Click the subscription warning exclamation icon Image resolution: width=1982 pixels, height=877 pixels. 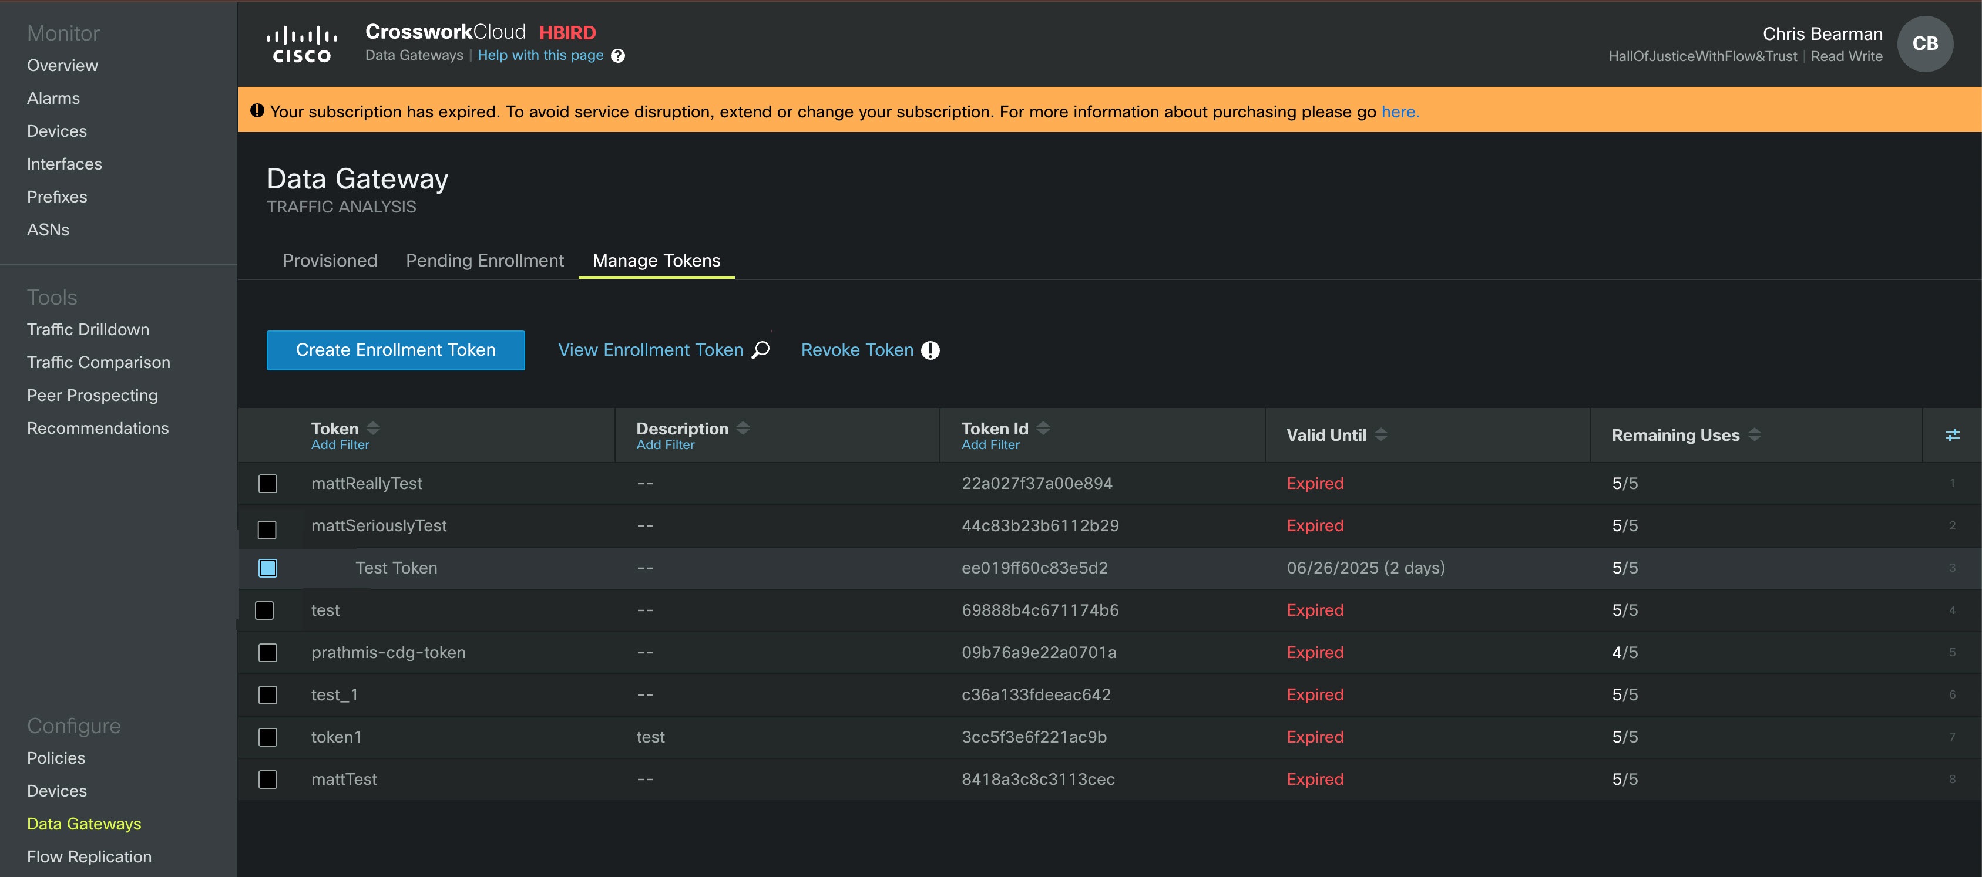(x=257, y=111)
